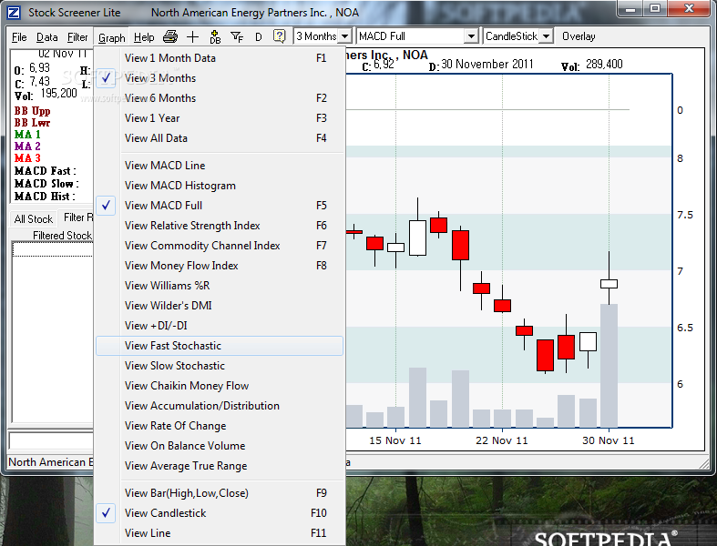
Task: Choose View Commodity Channel Index
Action: (220, 246)
